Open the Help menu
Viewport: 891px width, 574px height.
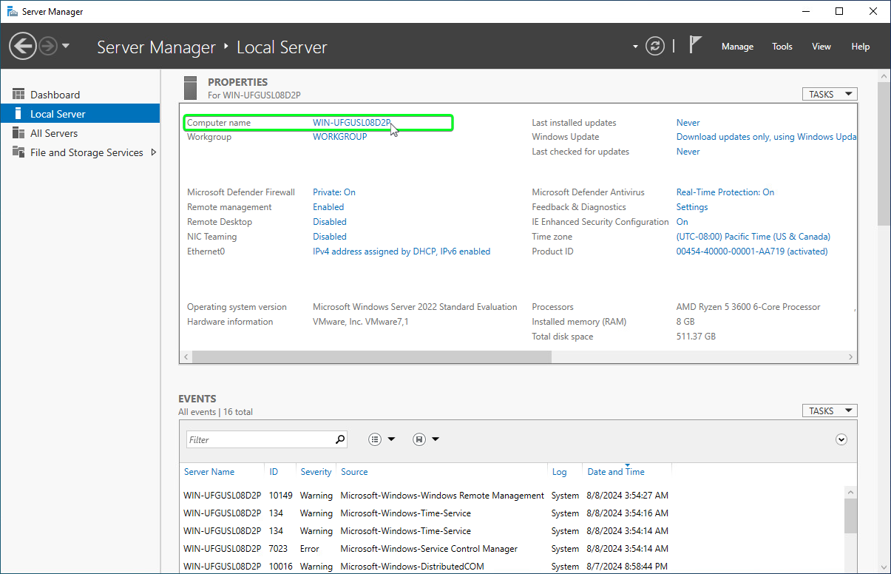861,47
